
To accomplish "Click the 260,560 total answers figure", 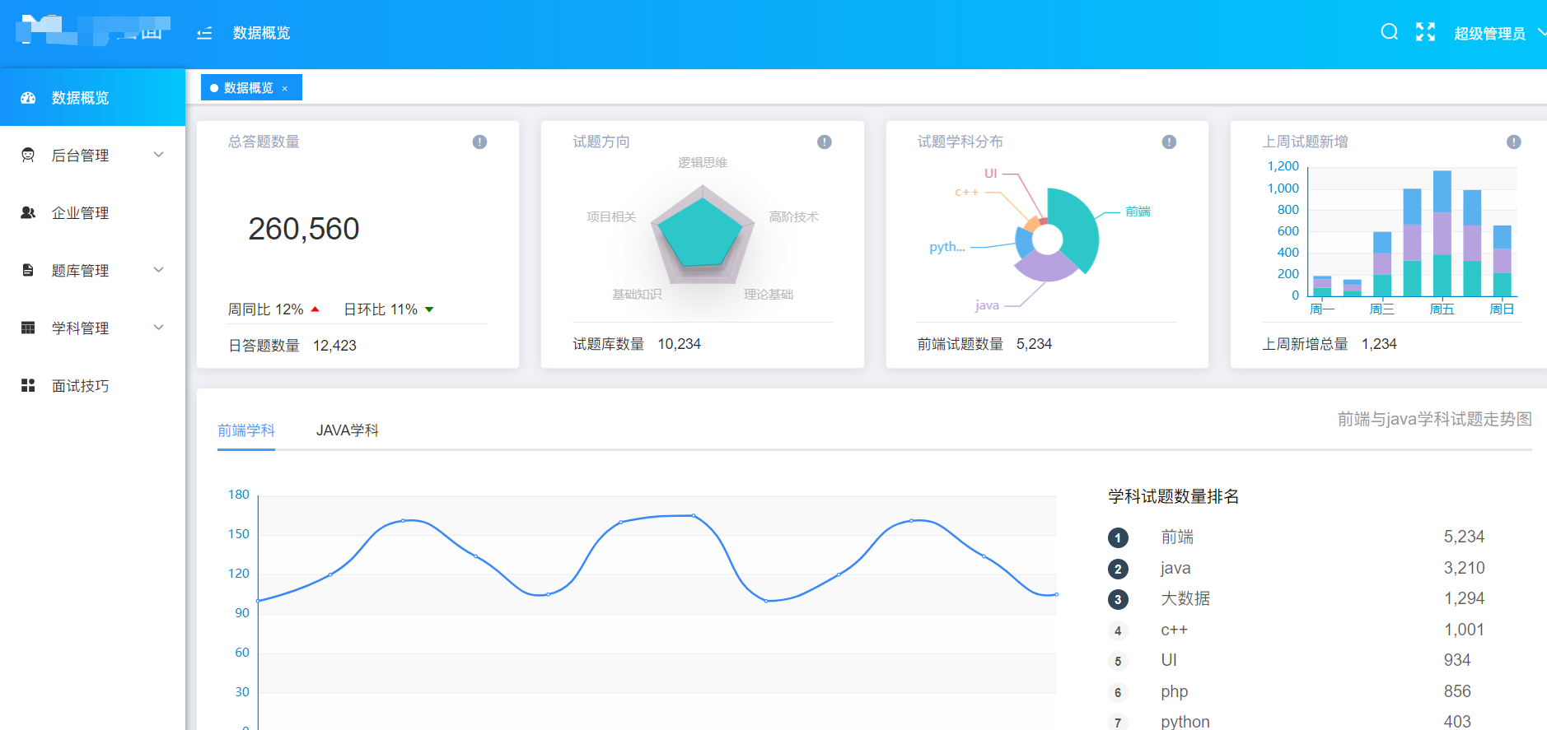I will [304, 229].
